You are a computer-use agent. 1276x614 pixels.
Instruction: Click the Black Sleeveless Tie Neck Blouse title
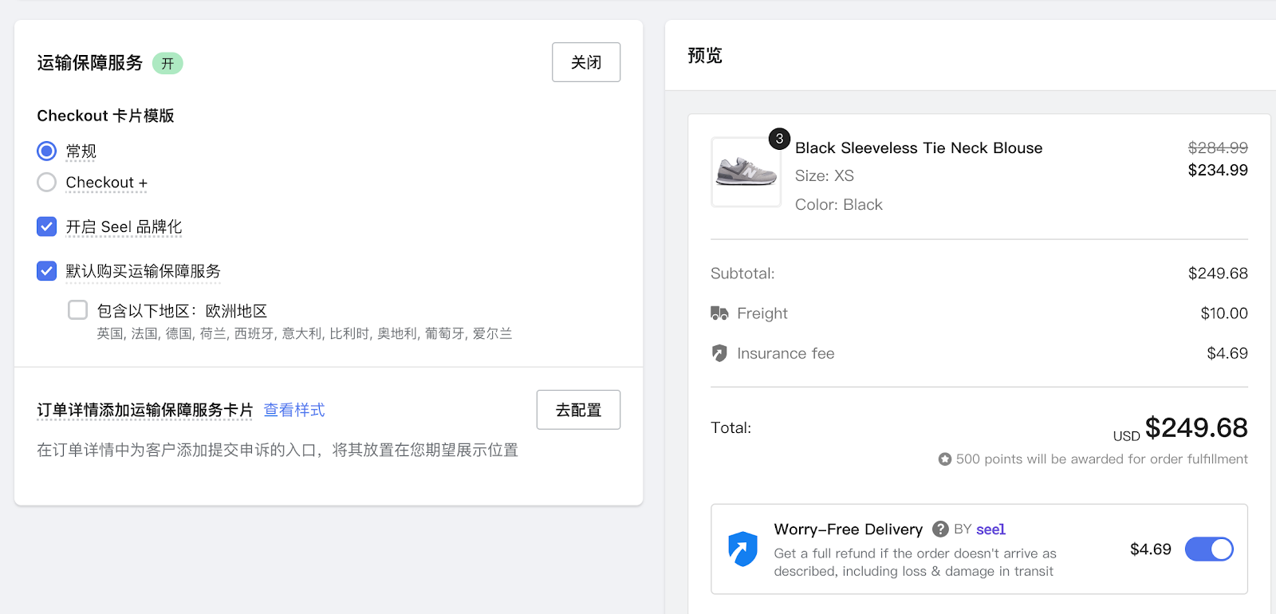tap(919, 148)
